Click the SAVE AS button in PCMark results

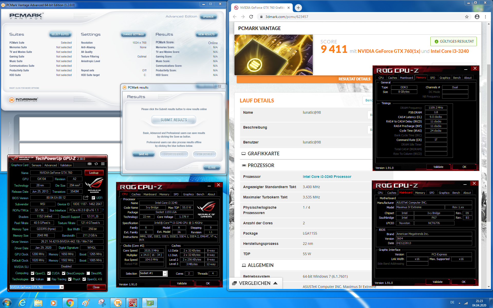click(144, 154)
